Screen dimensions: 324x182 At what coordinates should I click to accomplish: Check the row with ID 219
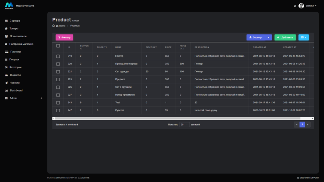(58, 56)
